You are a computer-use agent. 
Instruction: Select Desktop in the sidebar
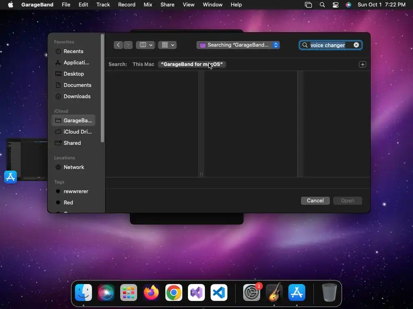point(73,74)
